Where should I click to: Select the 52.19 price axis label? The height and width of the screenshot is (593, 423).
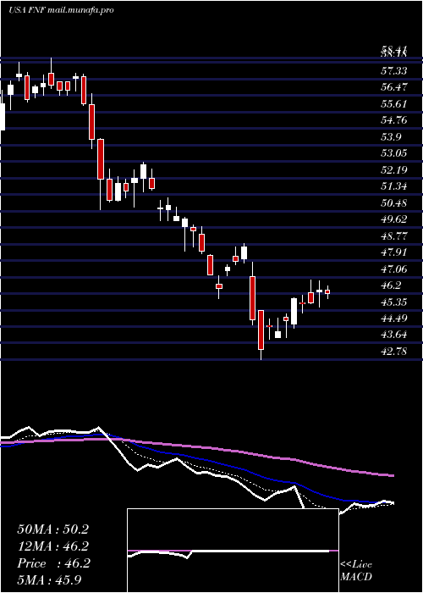pos(394,169)
